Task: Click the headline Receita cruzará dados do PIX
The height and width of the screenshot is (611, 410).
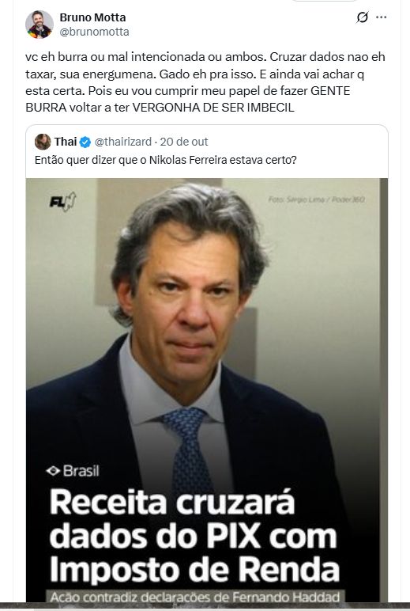Action: coord(194,536)
